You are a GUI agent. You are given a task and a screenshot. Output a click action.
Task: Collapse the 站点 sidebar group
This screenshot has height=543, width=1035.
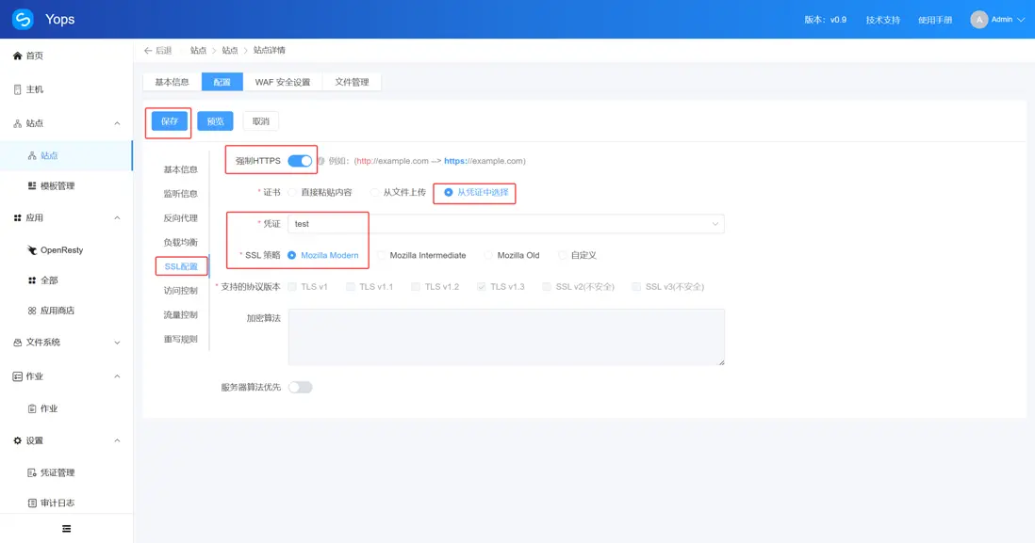pos(117,124)
